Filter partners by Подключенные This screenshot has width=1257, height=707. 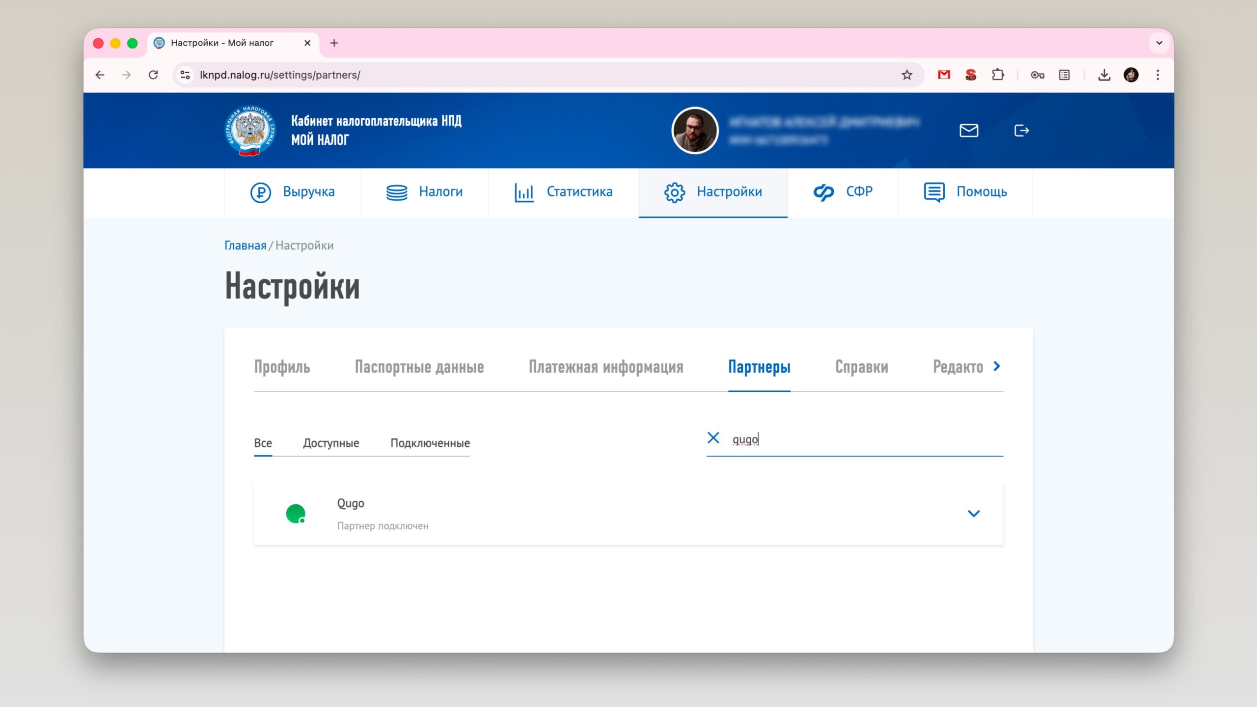[430, 443]
